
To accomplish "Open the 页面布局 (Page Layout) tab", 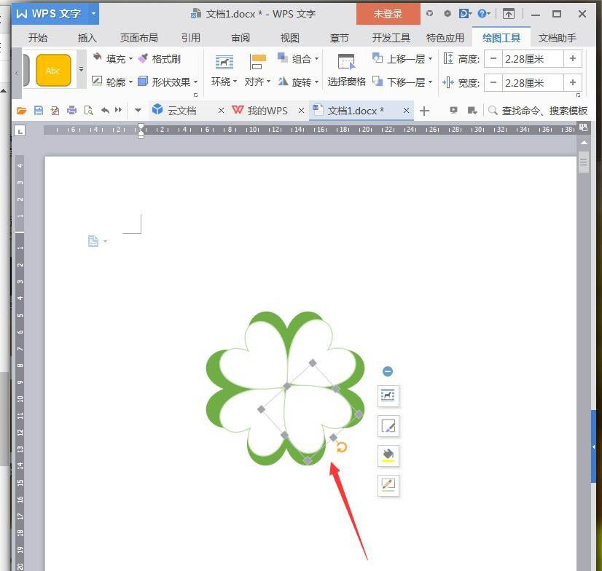I will coord(139,38).
